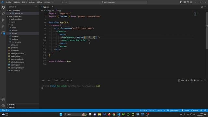Open terminal panel more actions ellipsis
Viewport: 208px width, 117px height.
198,80
